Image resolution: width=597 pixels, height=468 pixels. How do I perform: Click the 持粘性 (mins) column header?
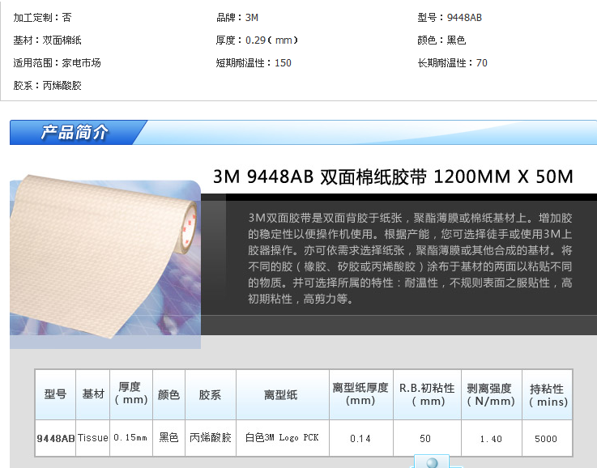547,394
